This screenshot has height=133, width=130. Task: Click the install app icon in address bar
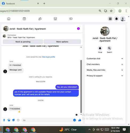coord(105,11)
